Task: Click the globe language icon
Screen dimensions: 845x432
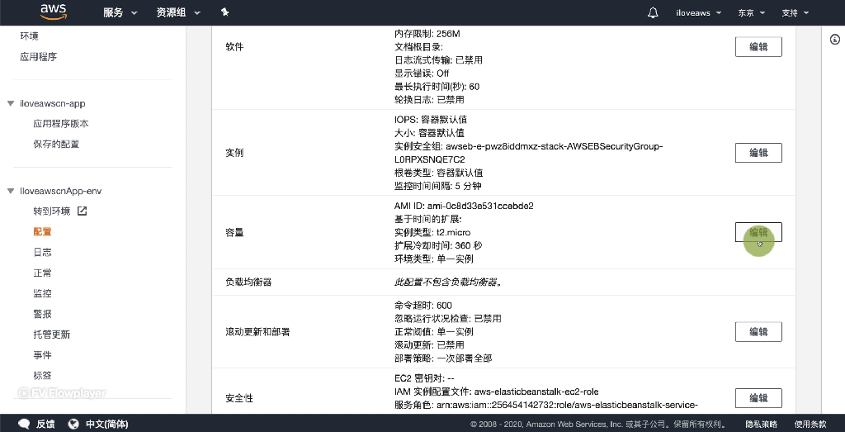Action: 74,424
